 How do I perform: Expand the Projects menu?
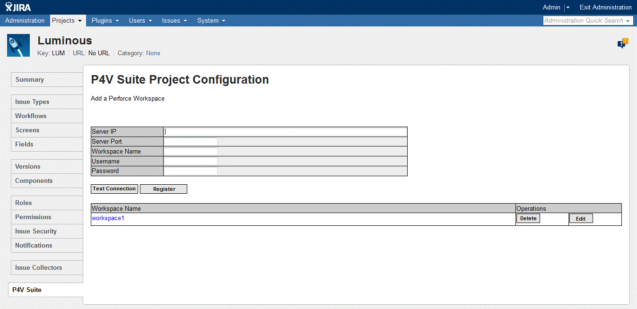(67, 20)
